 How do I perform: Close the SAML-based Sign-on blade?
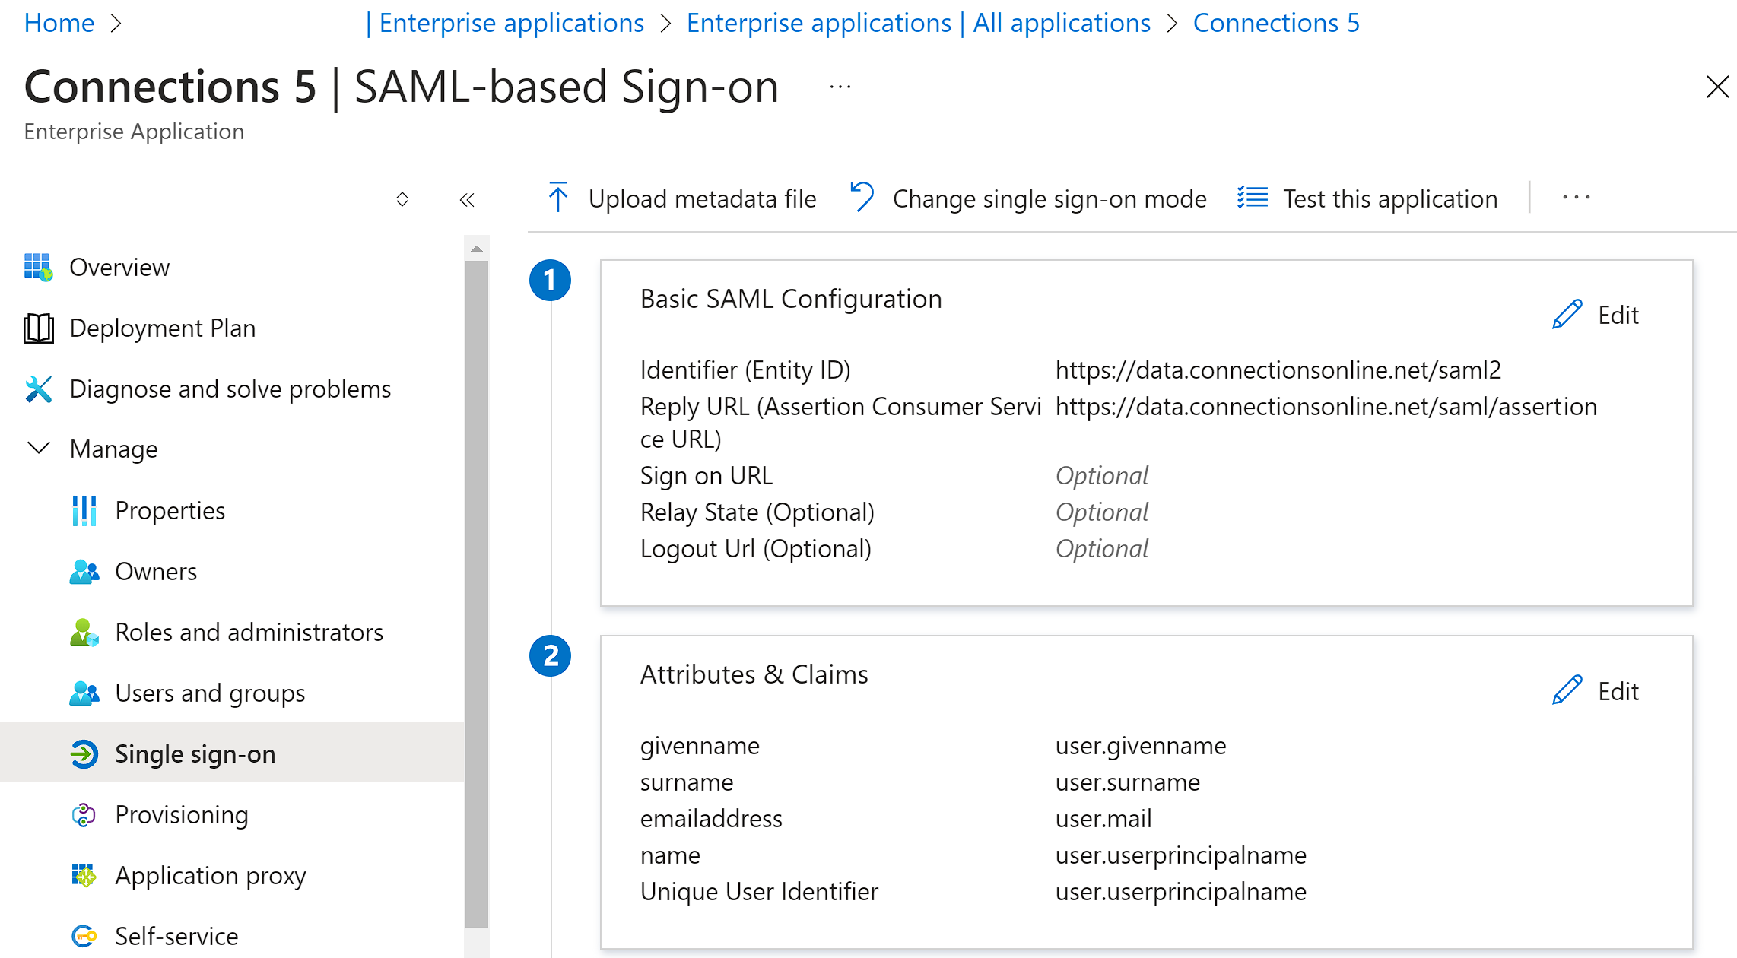coord(1717,87)
